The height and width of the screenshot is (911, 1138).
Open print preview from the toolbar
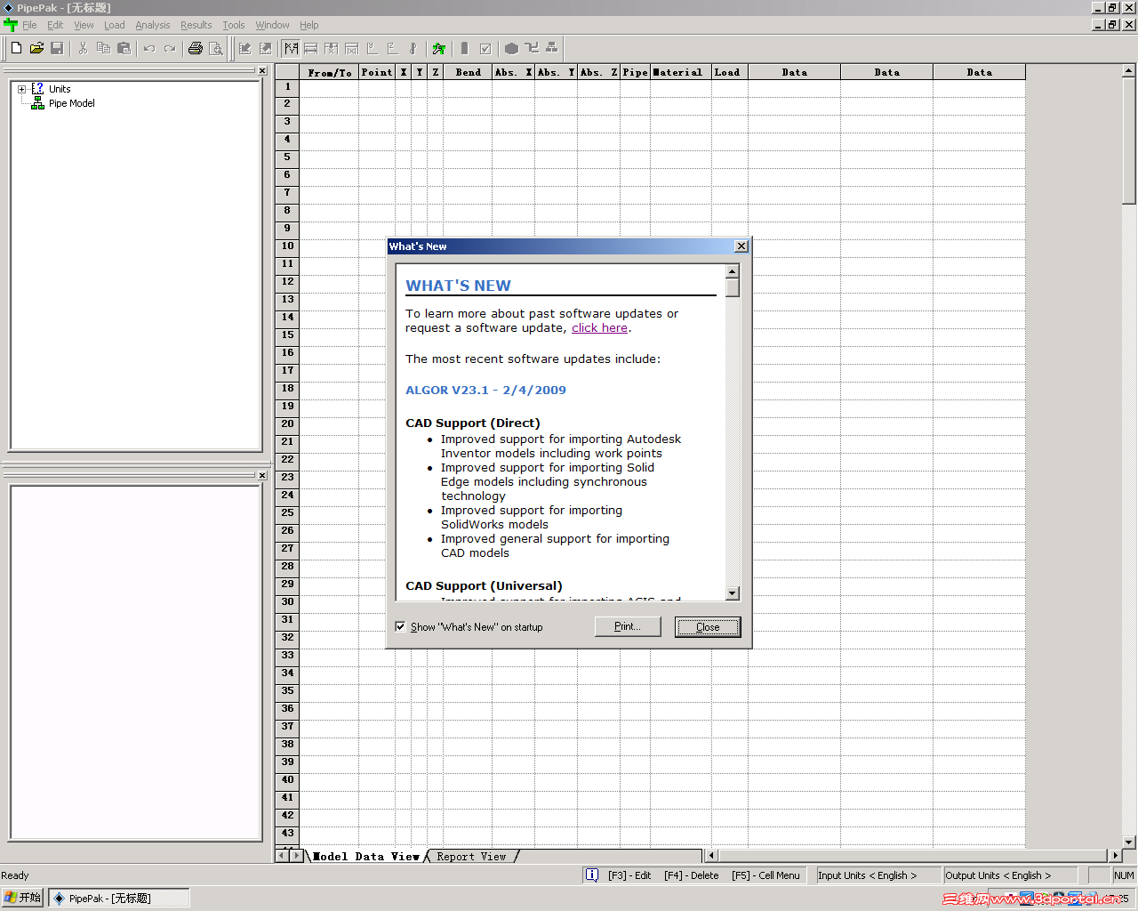click(x=216, y=48)
